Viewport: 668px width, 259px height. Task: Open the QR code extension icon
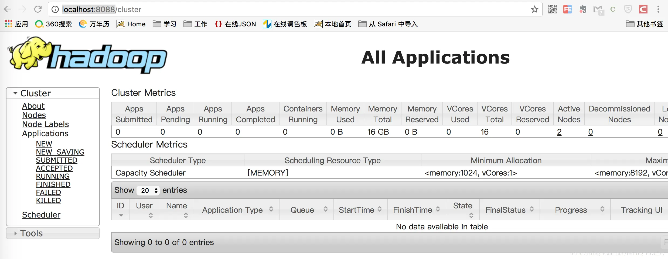(552, 9)
